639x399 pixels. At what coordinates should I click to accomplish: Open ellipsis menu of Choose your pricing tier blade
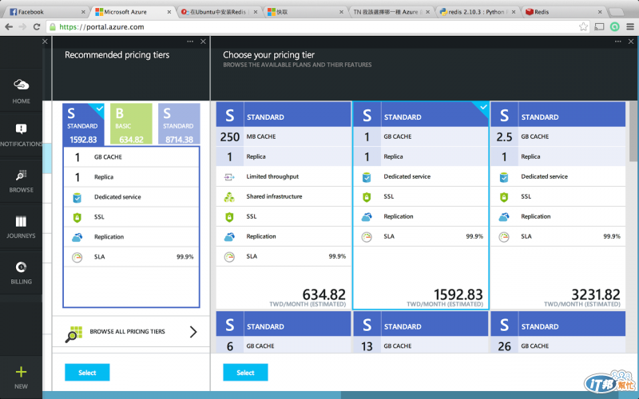[x=617, y=41]
